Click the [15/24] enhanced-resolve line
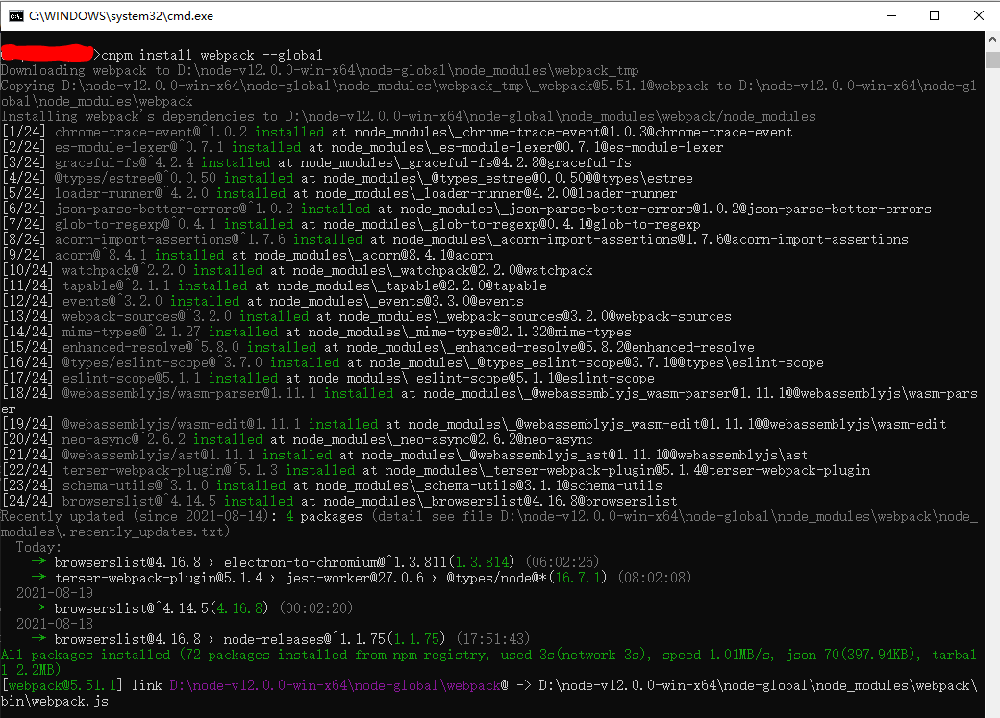This screenshot has width=1000, height=718. point(378,347)
